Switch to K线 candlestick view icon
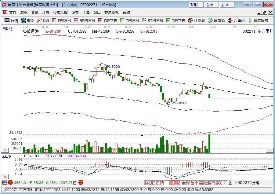 pyautogui.click(x=43, y=21)
